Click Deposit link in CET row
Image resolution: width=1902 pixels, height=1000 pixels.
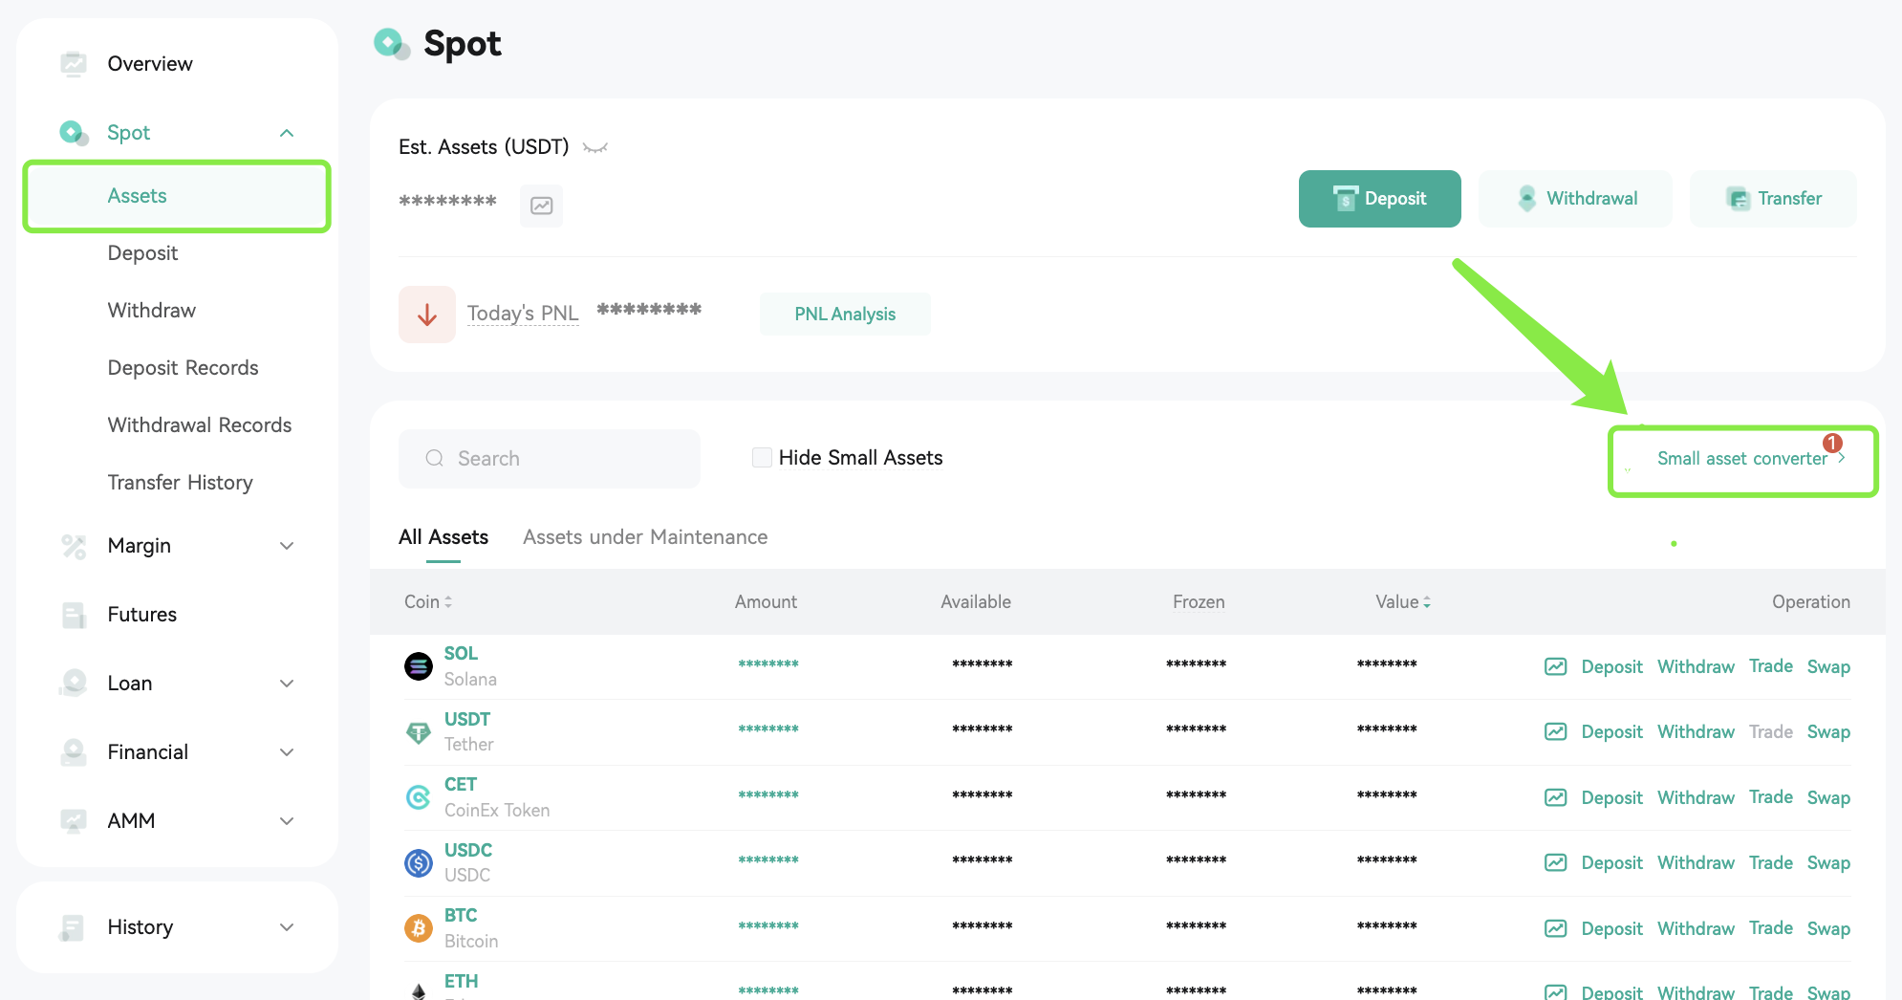click(x=1611, y=797)
